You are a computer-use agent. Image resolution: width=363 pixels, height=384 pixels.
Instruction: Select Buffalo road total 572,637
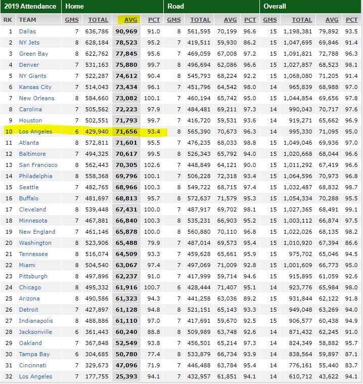pyautogui.click(x=199, y=198)
